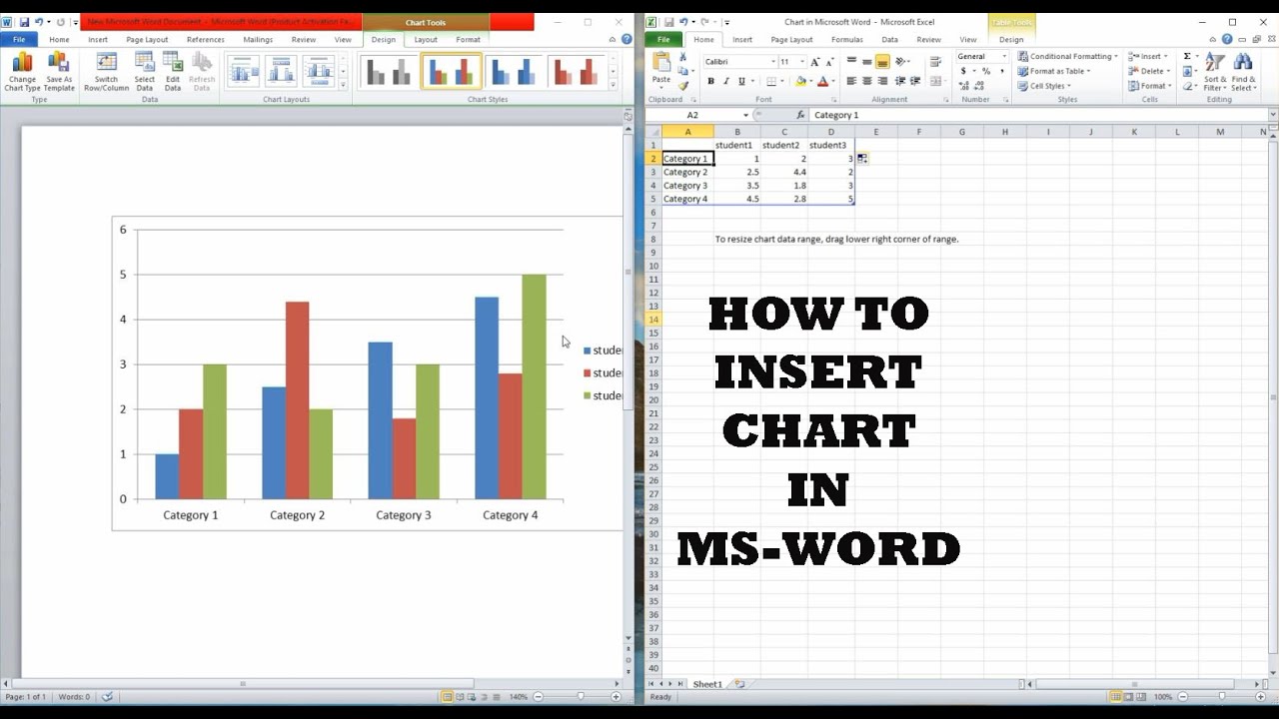Click Format Painter brush in Excel
This screenshot has height=719, width=1279.
682,85
